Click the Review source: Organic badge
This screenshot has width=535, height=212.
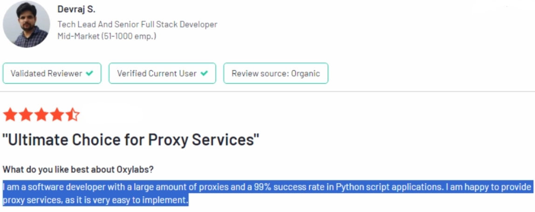coord(276,73)
